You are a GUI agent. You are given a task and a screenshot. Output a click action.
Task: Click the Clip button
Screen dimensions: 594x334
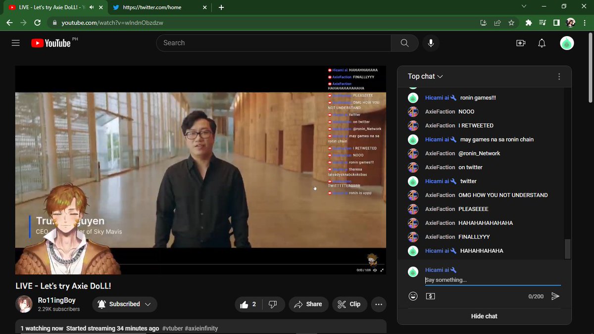pyautogui.click(x=349, y=304)
